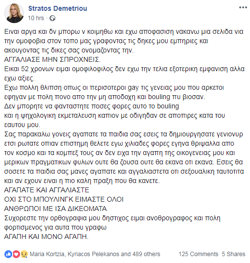Click the 'ΟΧΙ ΣΤΟ ΜΠΟΥΛΙΝΓΚ ΕΙΜΑΣΤΕ ΟΛΟΙ' line
The image size is (250, 263).
(x=64, y=199)
